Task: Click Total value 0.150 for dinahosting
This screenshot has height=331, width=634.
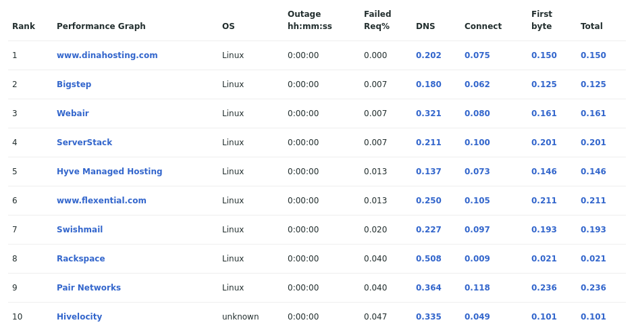Action: pyautogui.click(x=593, y=55)
